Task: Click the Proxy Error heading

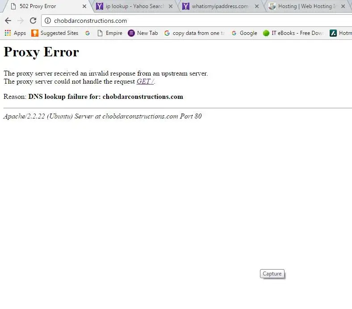Action: tap(41, 52)
